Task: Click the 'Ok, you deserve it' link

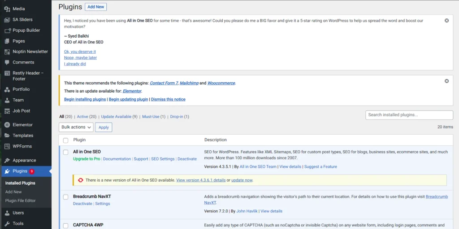Action: [80, 52]
